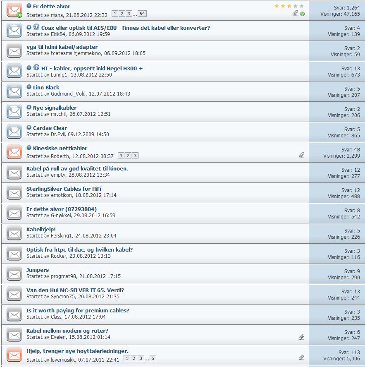The image size is (365, 367).
Task: Click the envelope icon for Kabelhjelp! thread
Action: pos(14,233)
